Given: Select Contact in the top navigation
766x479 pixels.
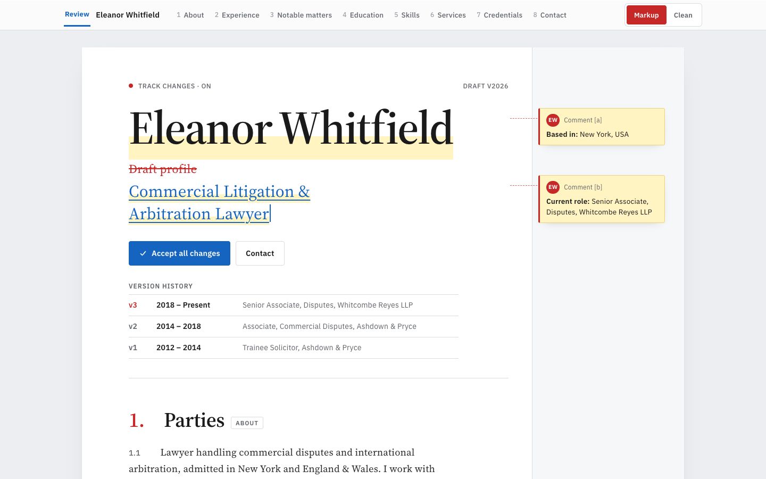Looking at the screenshot, I should click(549, 15).
